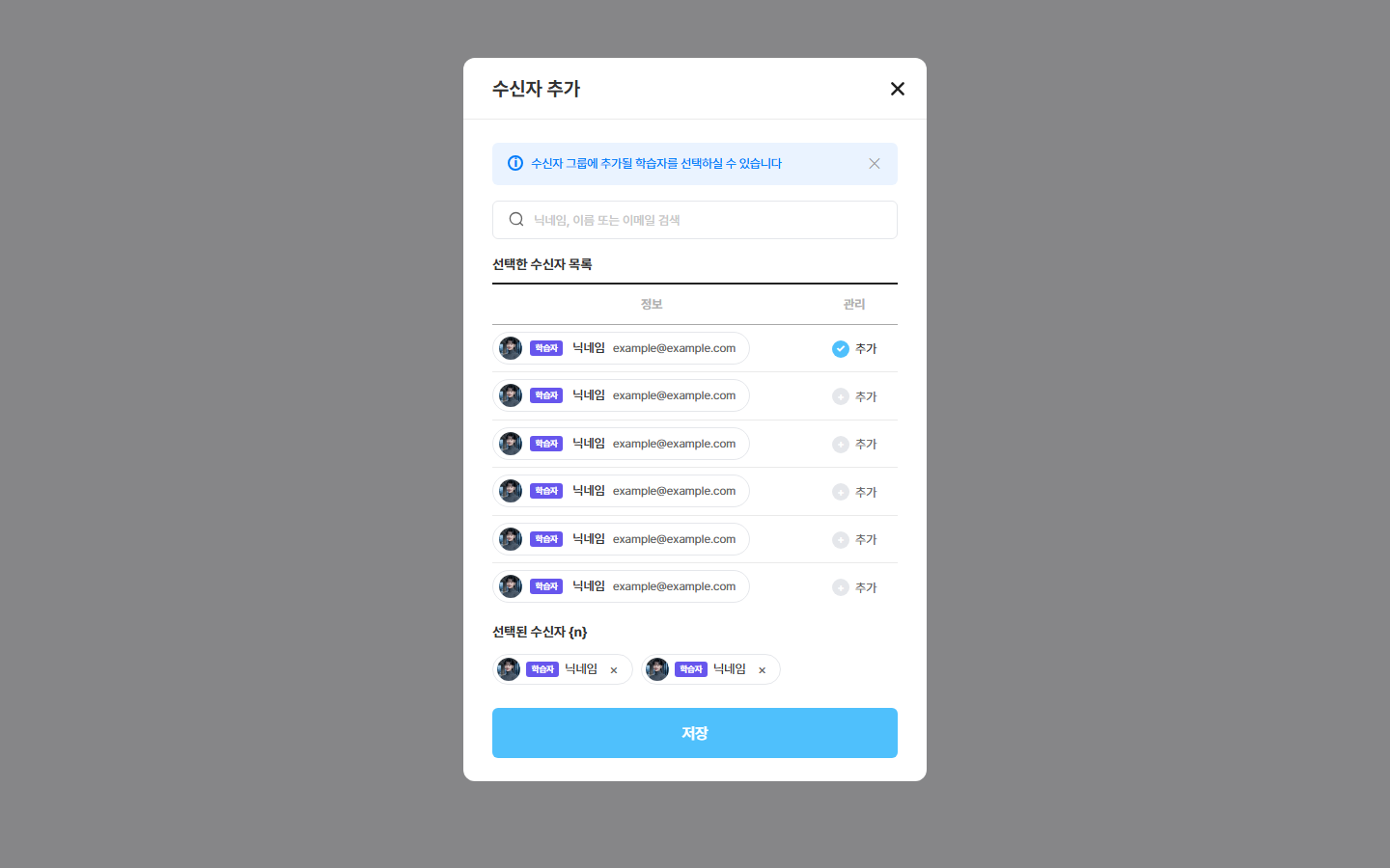
Task: Click the first selected chip's avatar
Action: coord(509,669)
